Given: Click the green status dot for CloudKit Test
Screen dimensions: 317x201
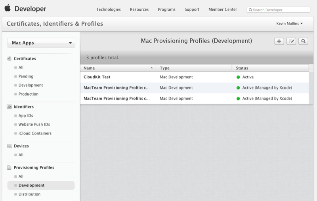Looking at the screenshot, I should click(238, 77).
